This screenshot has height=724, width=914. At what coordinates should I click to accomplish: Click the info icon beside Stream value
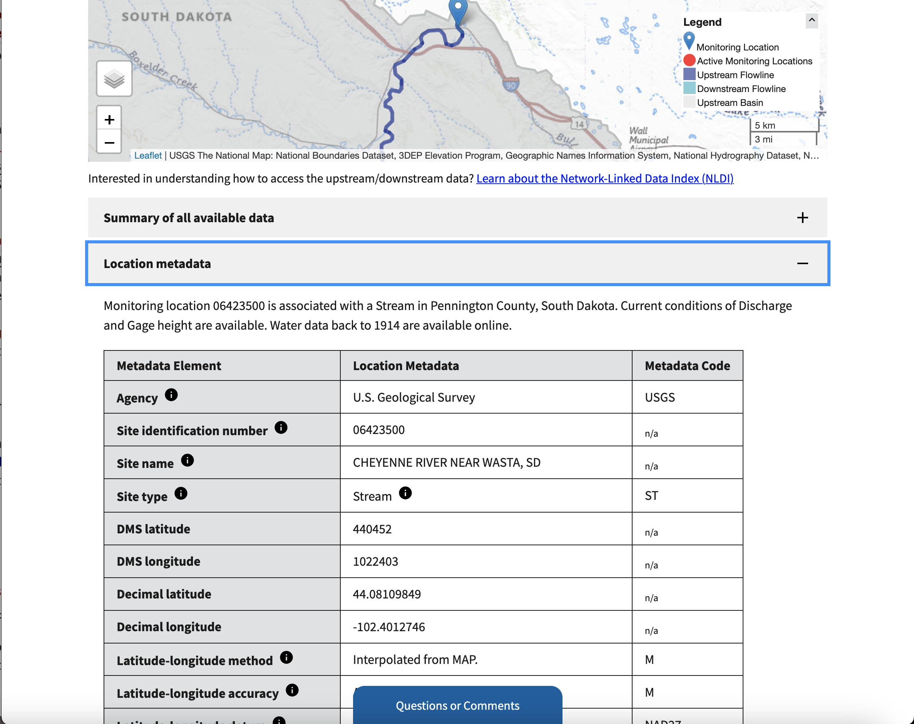[405, 493]
